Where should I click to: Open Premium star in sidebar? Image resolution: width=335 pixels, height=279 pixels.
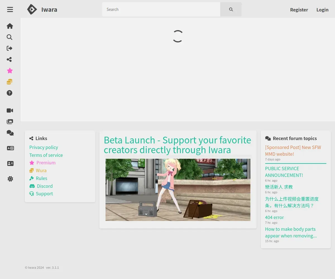pyautogui.click(x=10, y=71)
